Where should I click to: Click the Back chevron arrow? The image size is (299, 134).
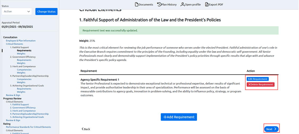coord(83,129)
